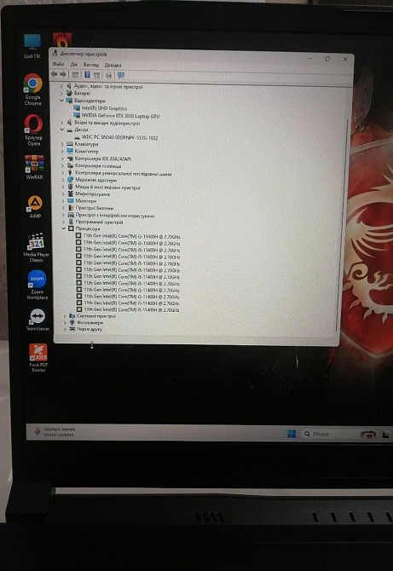
Task: Select Миша й інші вказівні пристрої category
Action: coord(107,187)
